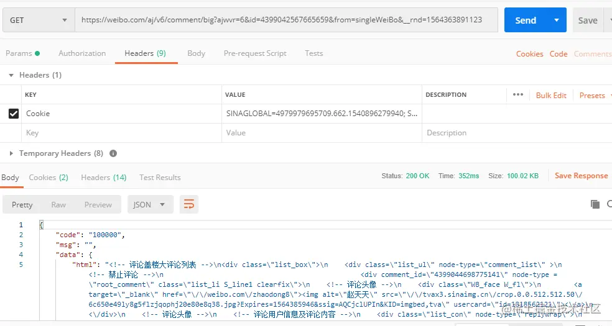This screenshot has width=612, height=326.
Task: Select the Raw response view
Action: click(x=58, y=205)
